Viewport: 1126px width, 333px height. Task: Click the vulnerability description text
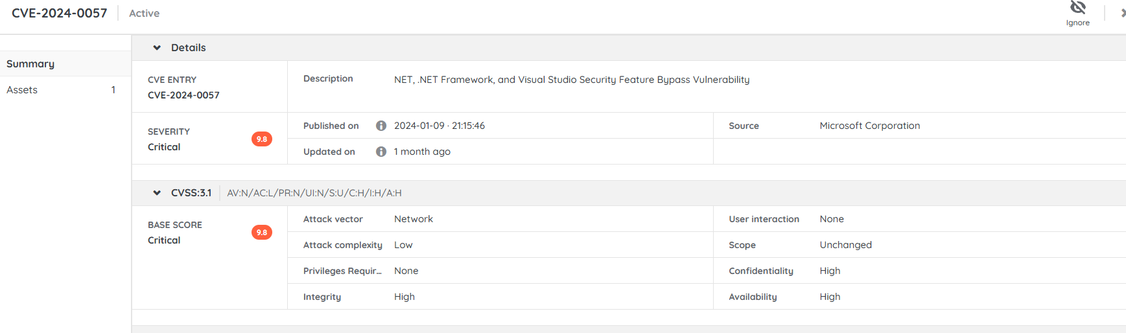tap(571, 80)
